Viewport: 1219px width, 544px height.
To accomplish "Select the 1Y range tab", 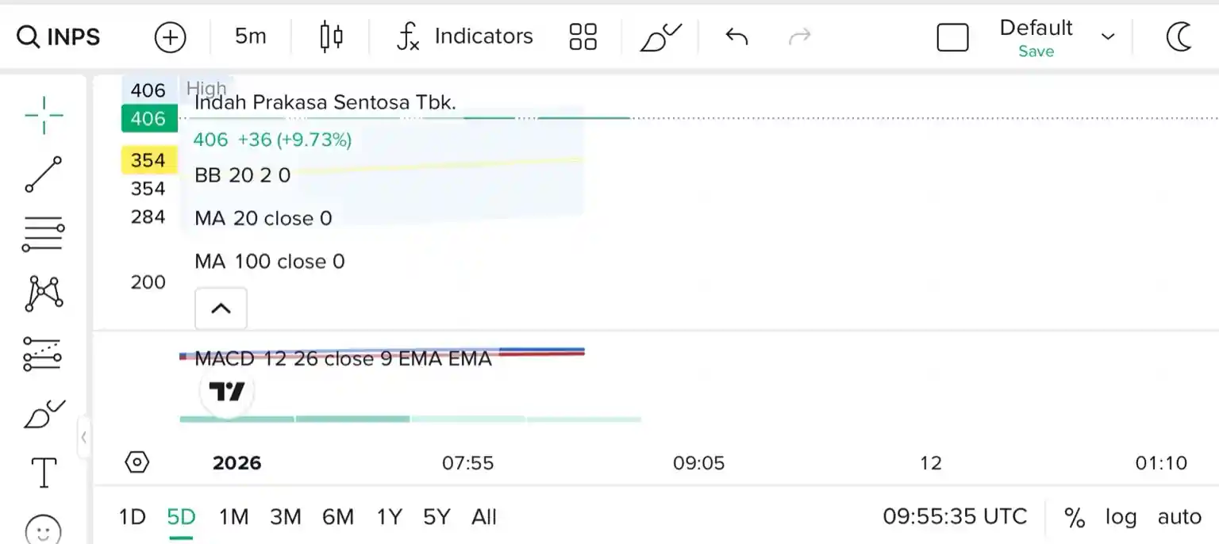I will (389, 517).
